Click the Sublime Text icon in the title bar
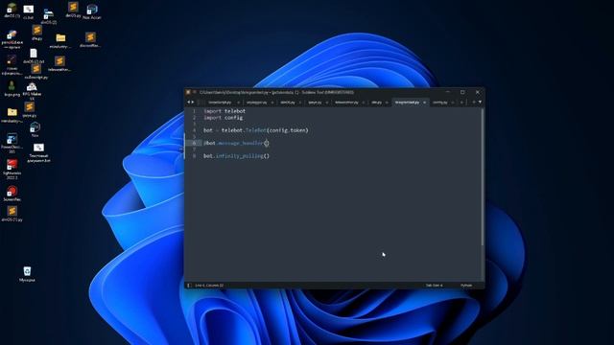Viewport: 614px width, 345px height. (188, 92)
